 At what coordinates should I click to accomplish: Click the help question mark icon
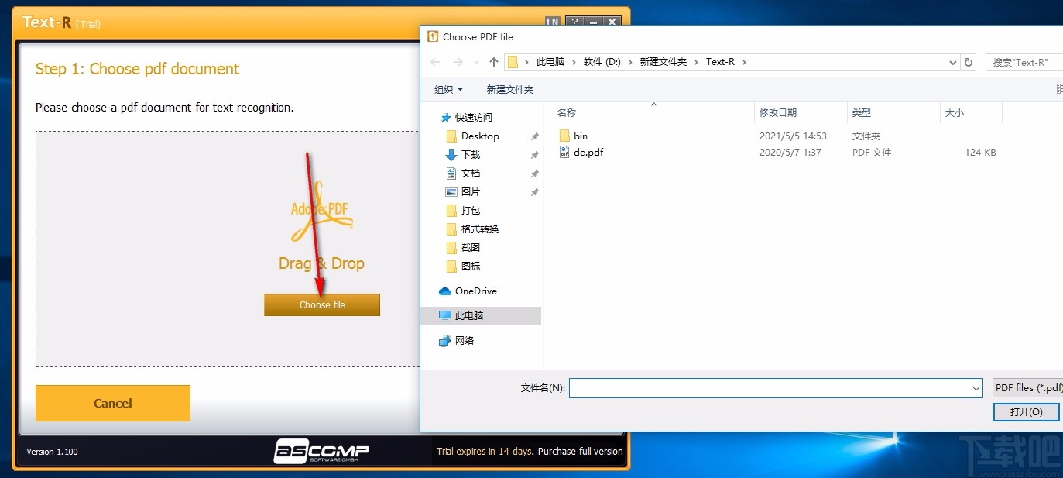click(574, 22)
